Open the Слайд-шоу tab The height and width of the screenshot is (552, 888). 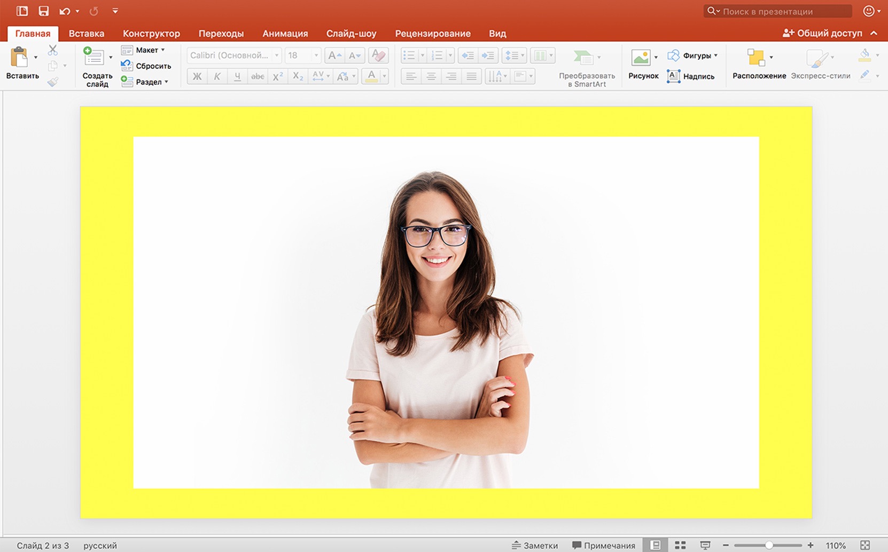[x=352, y=33]
